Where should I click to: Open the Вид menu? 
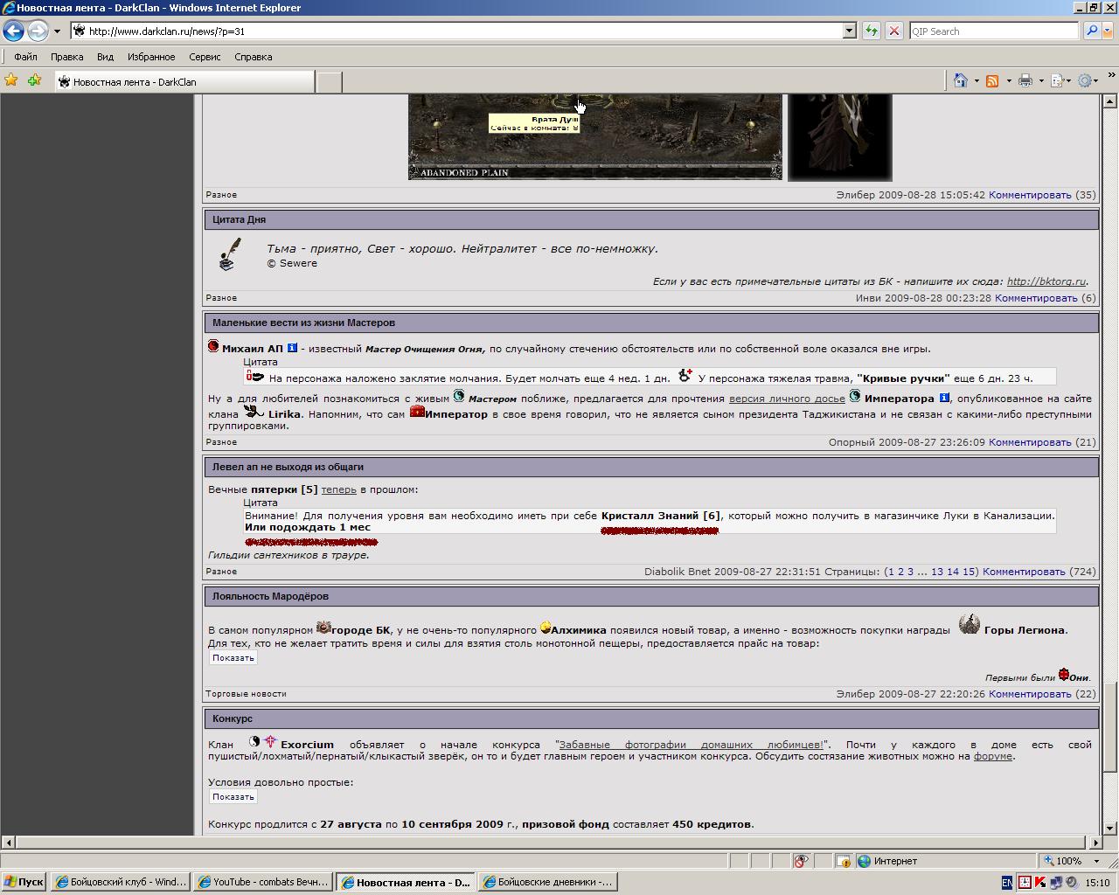[x=105, y=57]
